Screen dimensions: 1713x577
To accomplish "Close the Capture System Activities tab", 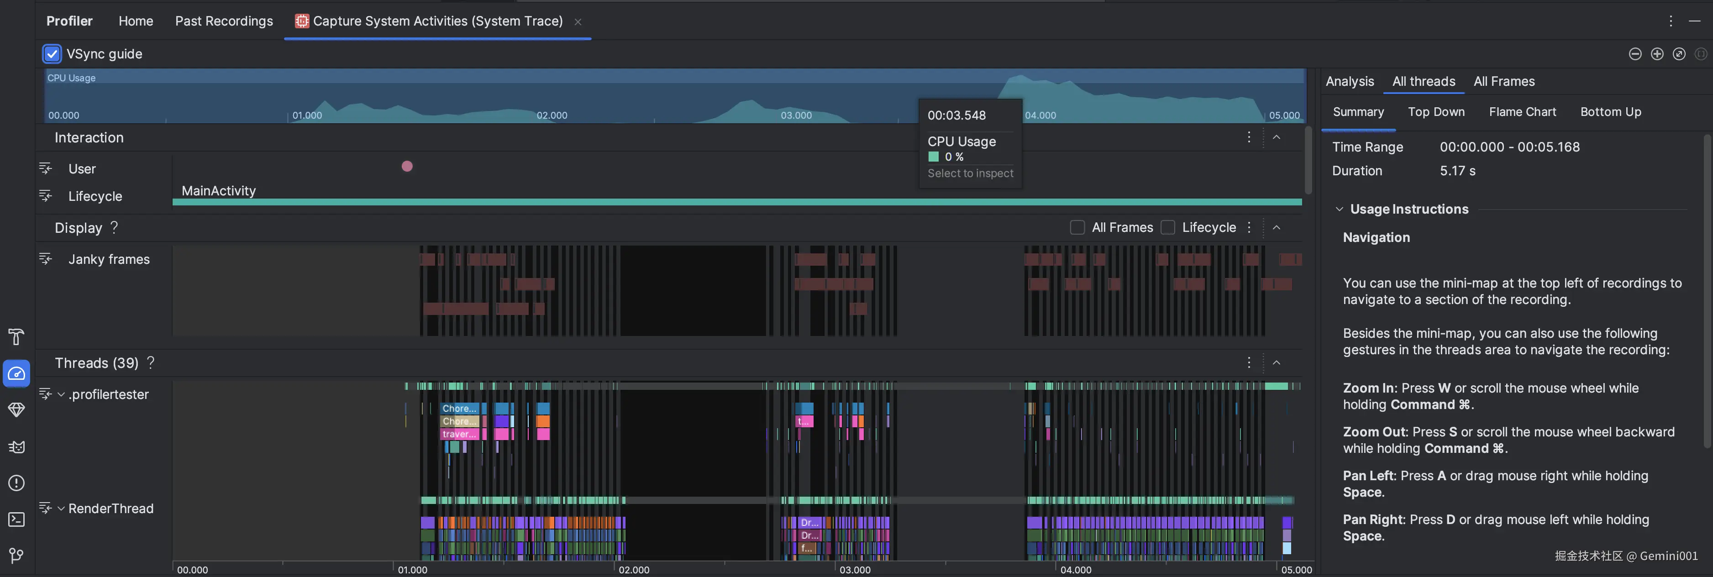I will point(578,22).
